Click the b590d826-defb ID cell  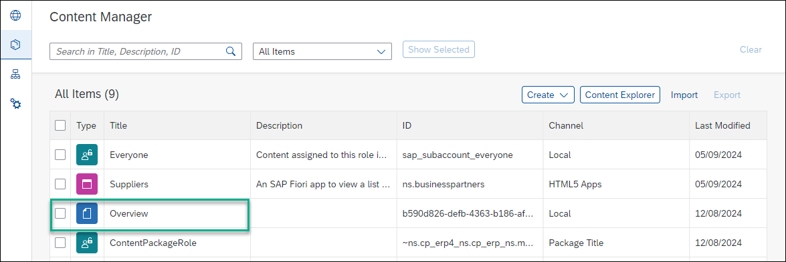467,213
